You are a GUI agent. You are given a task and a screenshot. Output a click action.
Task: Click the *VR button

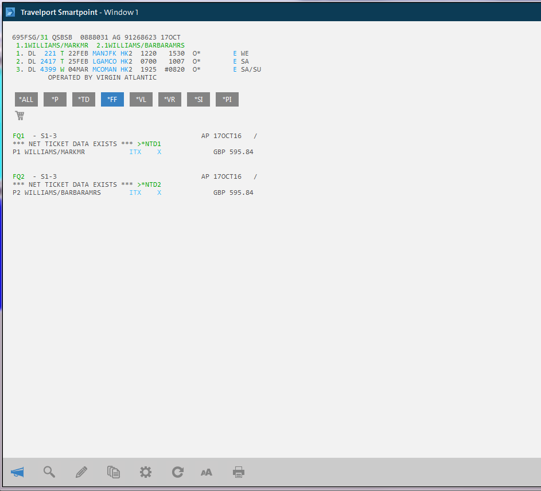pos(169,99)
